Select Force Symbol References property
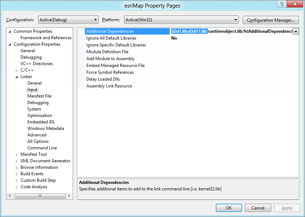Image resolution: width=305 pixels, height=217 pixels. tap(127, 72)
